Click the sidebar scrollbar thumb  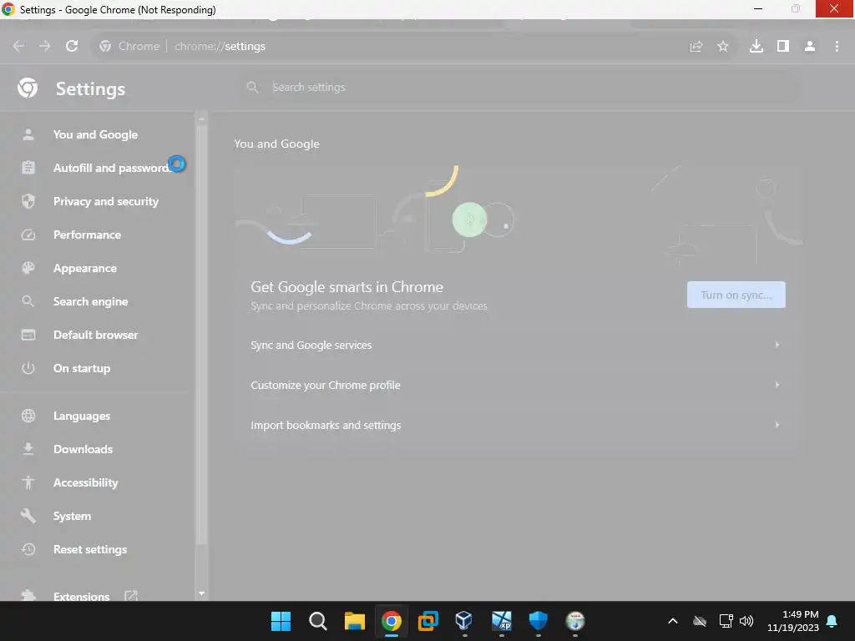[202, 335]
